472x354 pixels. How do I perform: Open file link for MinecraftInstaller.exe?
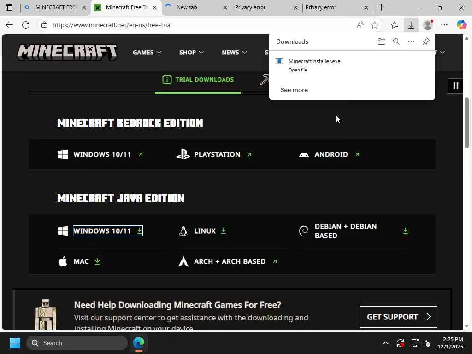298,70
